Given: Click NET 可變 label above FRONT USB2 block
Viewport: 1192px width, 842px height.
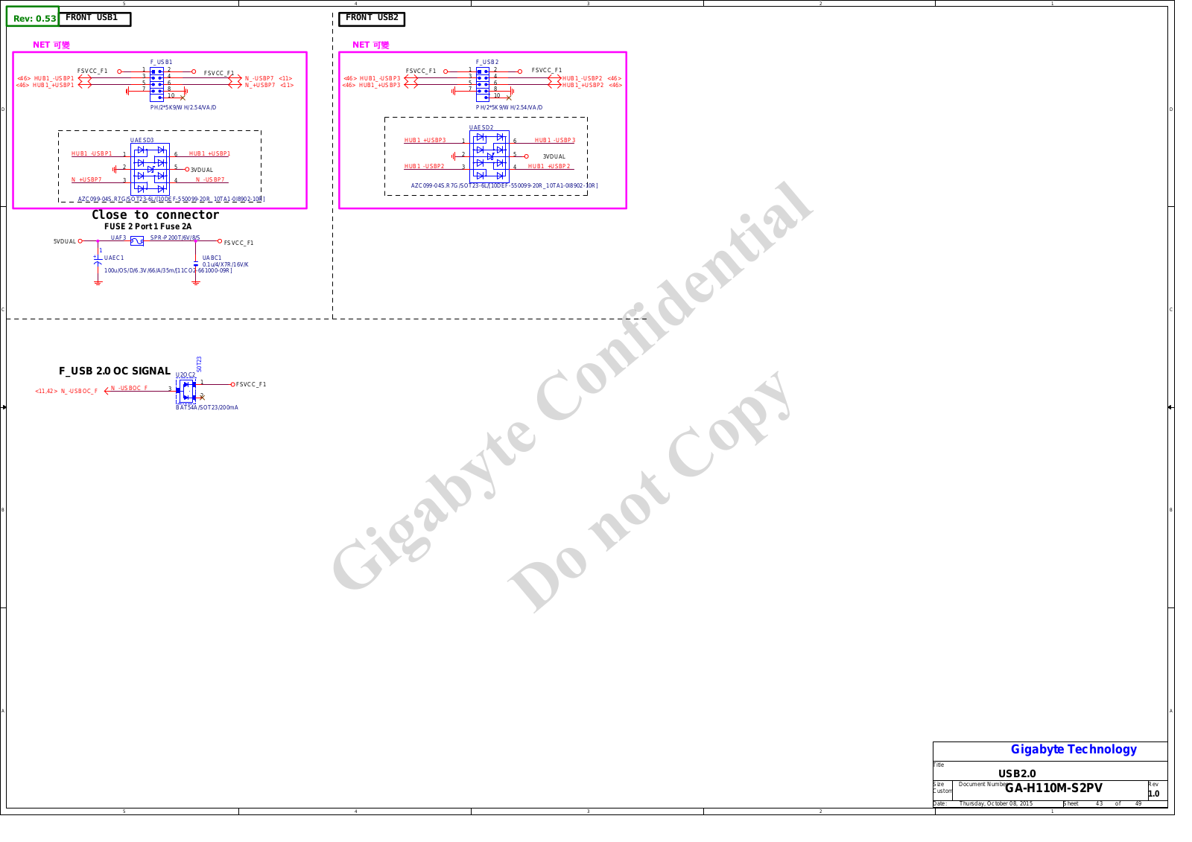Looking at the screenshot, I should tap(371, 45).
